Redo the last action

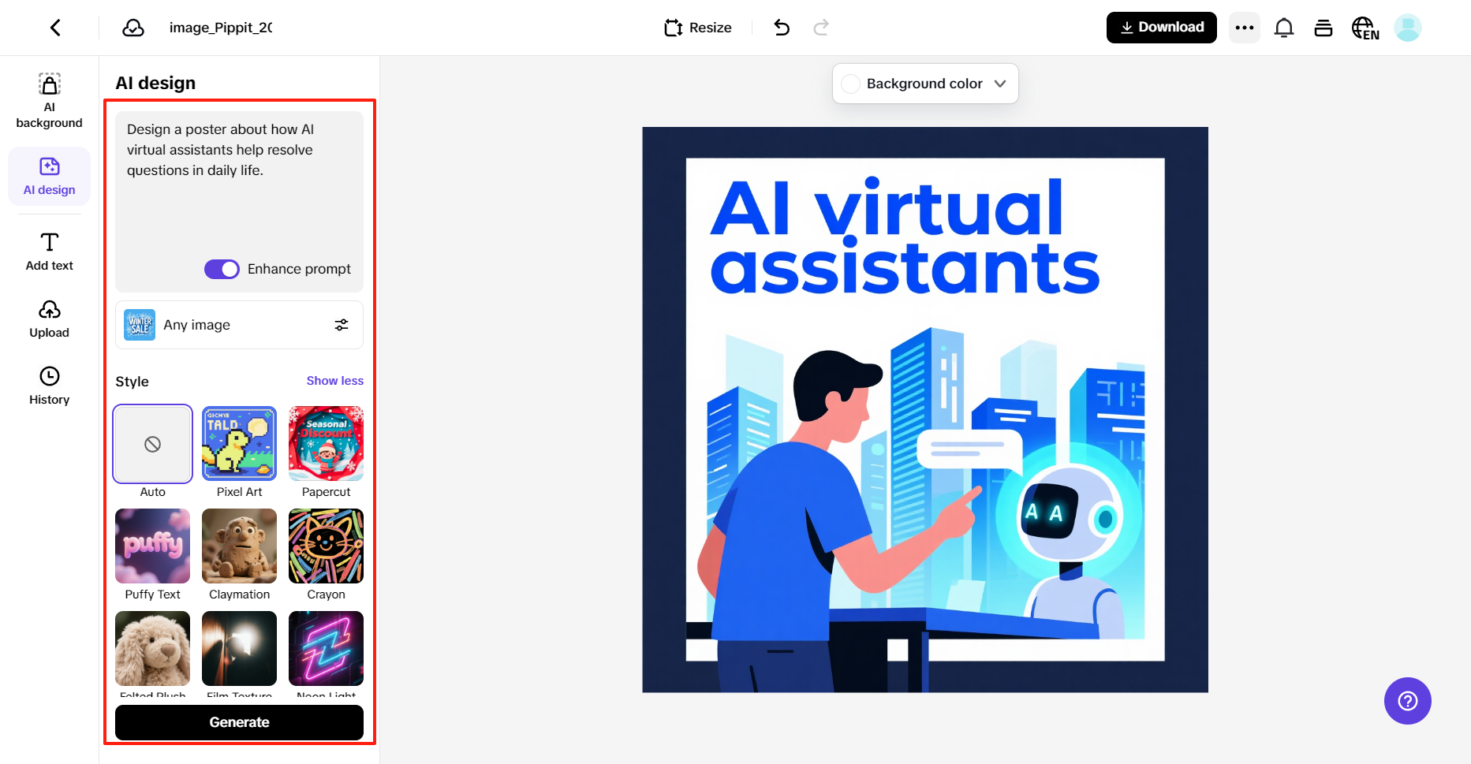[x=821, y=28]
